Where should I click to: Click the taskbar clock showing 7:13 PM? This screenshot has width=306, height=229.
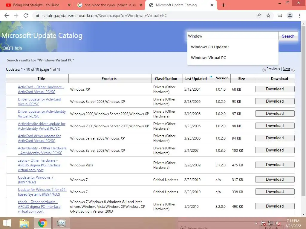point(293,223)
